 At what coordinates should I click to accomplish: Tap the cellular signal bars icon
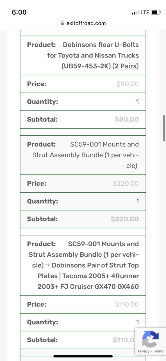(x=135, y=13)
